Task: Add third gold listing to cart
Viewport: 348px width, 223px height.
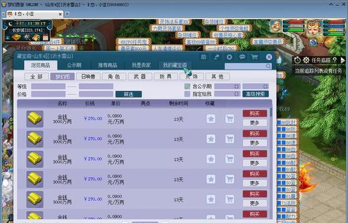Action: click(229, 159)
